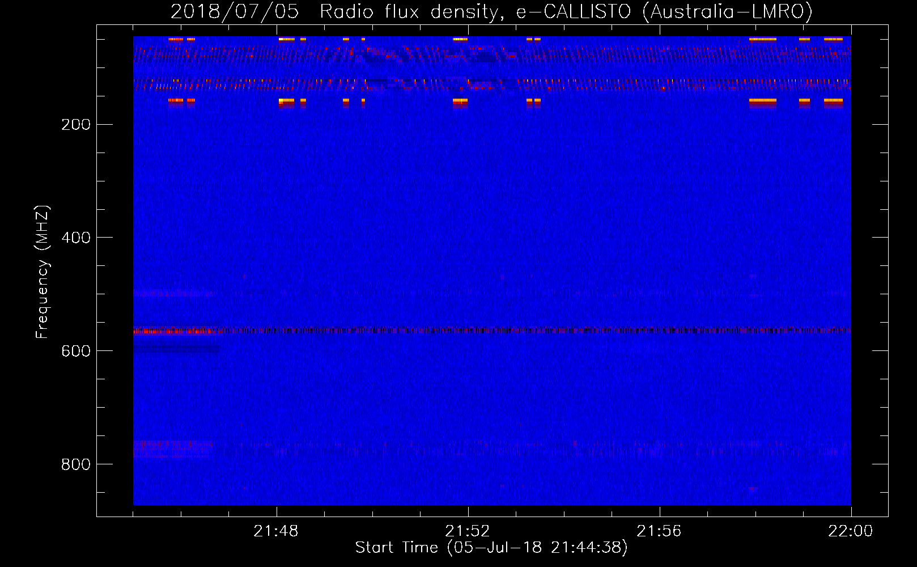Image resolution: width=917 pixels, height=567 pixels.
Task: Click the 'Frequency (MHZ)' y-axis label
Action: coord(43,272)
